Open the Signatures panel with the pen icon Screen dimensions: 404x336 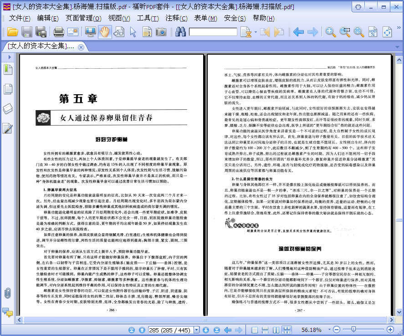click(7, 128)
